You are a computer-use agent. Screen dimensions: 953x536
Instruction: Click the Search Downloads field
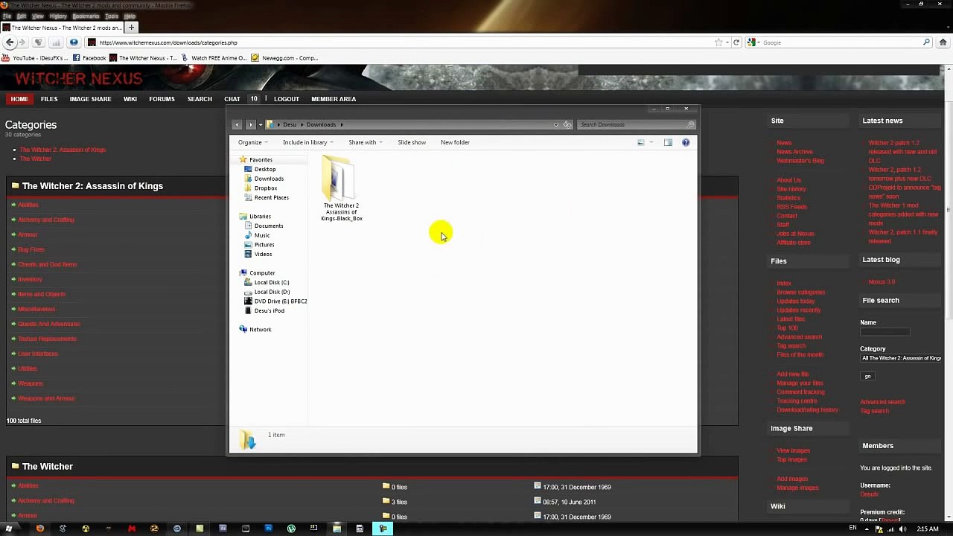click(636, 124)
